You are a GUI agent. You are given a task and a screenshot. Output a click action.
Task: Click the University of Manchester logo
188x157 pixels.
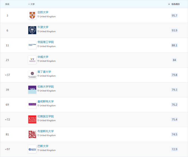point(32,104)
